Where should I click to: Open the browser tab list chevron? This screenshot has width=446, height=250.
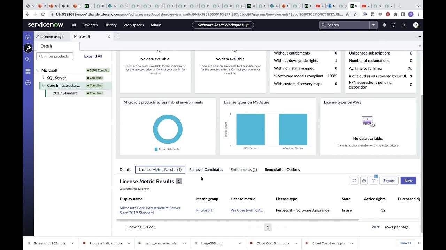tap(418, 6)
